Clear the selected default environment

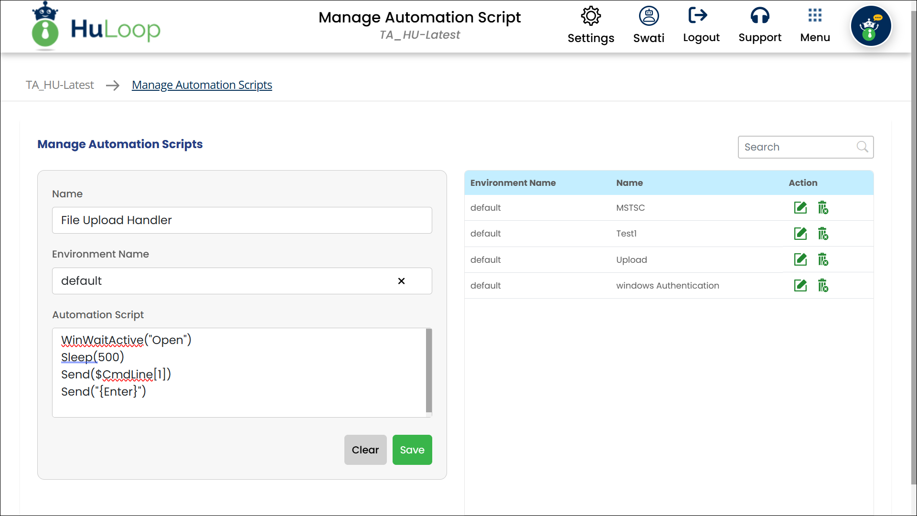coord(401,281)
